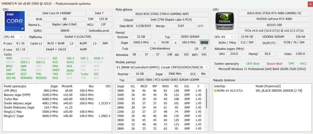Click the ECC value Nie

click(x=203, y=74)
